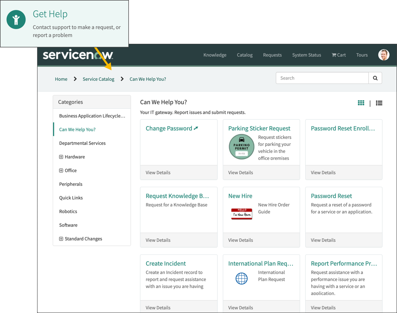The height and width of the screenshot is (313, 397).
Task: Open the user profile avatar
Action: pyautogui.click(x=383, y=55)
